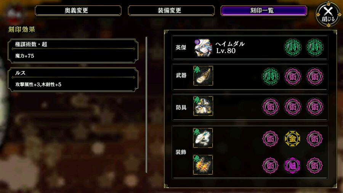The width and height of the screenshot is (343, 193).
Task: Tap the leftmost 詩 seal on hero row
Action: click(x=293, y=47)
